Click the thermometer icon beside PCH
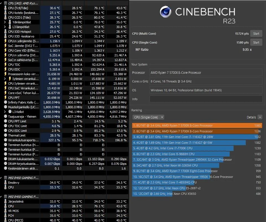The height and width of the screenshot is (222, 266). pos(5,216)
